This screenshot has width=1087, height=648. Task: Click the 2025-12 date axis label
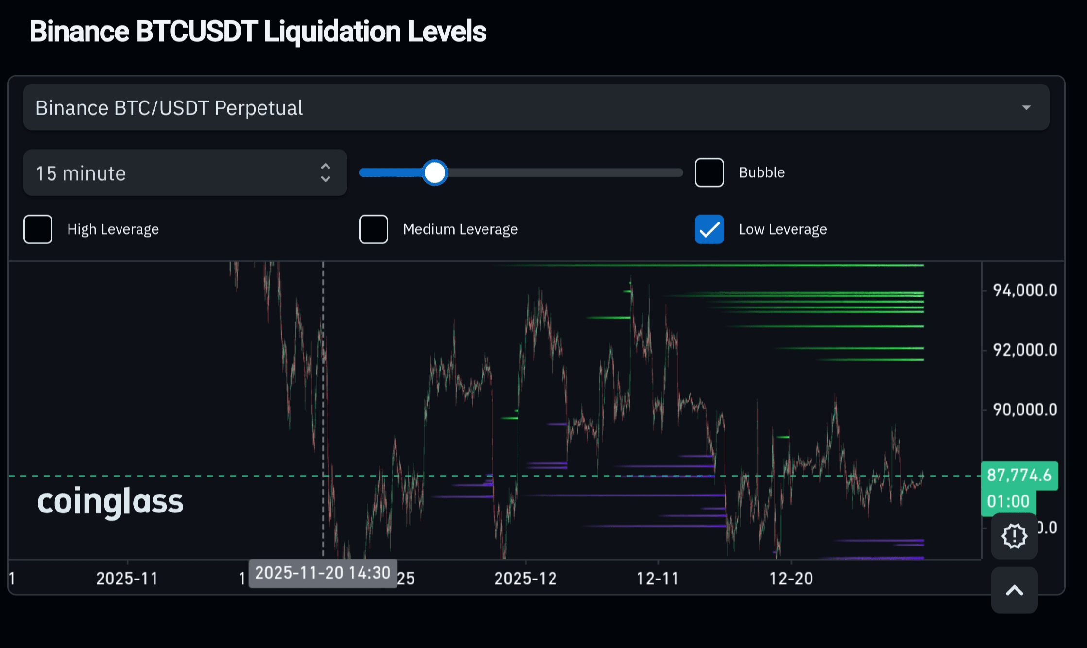pos(525,579)
